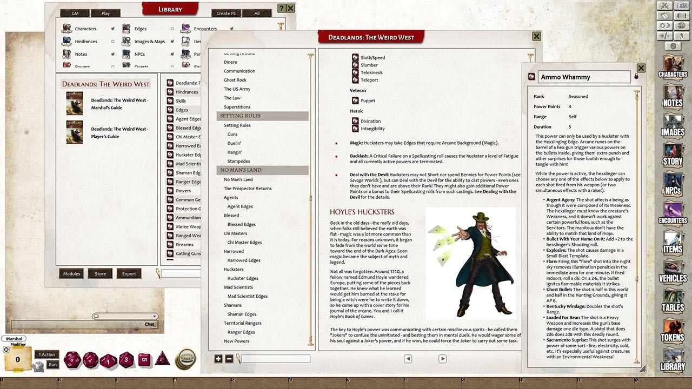Open the color palette icon
Screen dimensions: 692x389
[x=682, y=25]
